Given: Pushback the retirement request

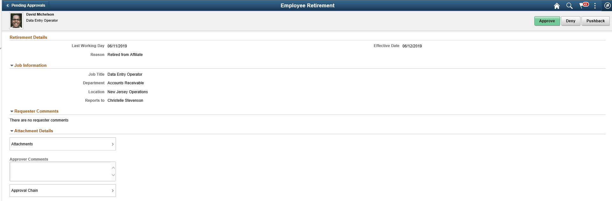Looking at the screenshot, I should tap(595, 21).
